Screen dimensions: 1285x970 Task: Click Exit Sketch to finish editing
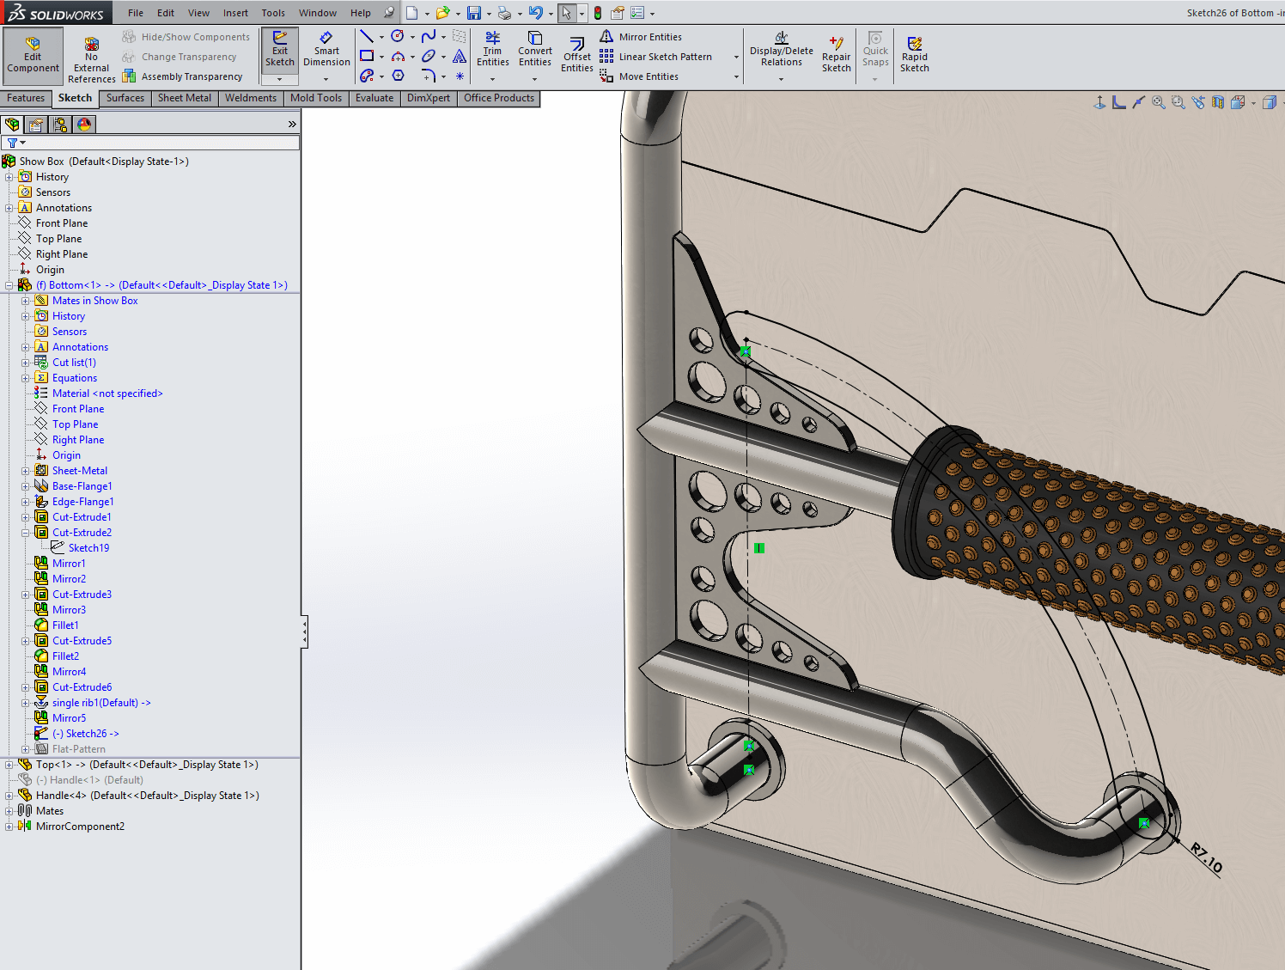[279, 52]
